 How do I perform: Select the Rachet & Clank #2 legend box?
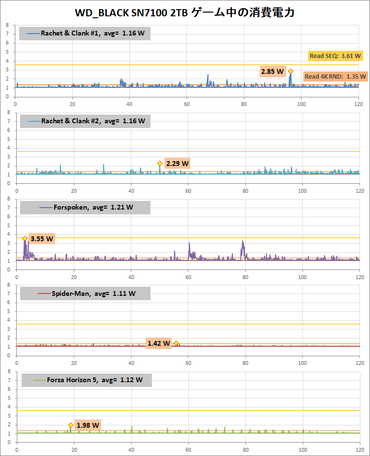point(85,121)
